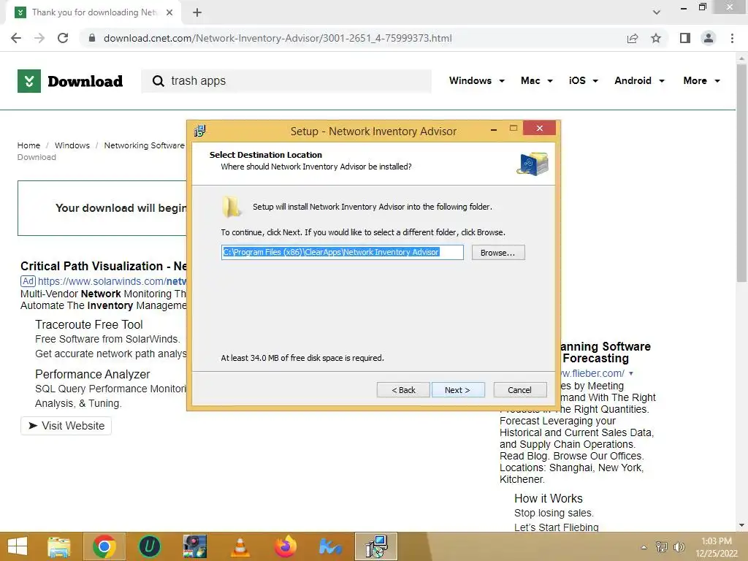
Task: Expand the iOS category menu
Action: click(x=583, y=80)
